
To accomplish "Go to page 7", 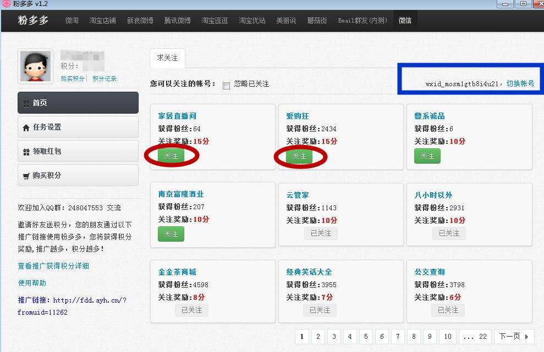I will (398, 337).
